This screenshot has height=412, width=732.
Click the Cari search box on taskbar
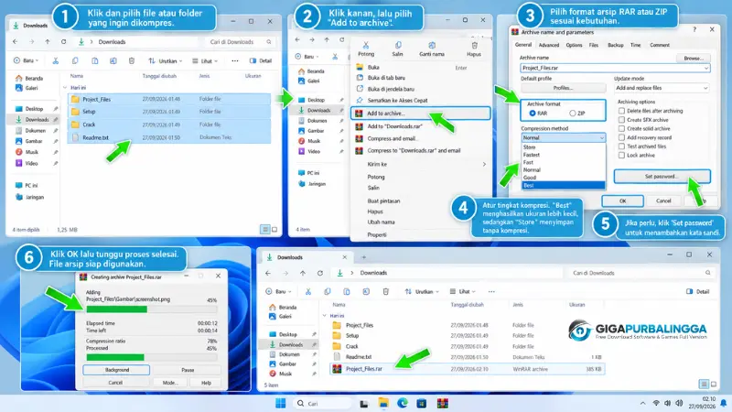coord(324,403)
